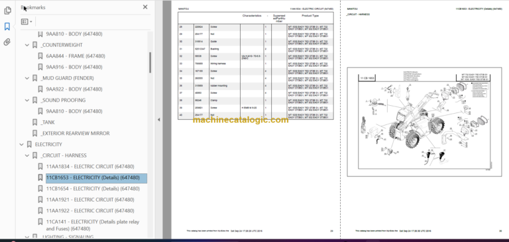Click bookmark icon beside _EXTERIOR REARVIEW MIRROR

click(34, 134)
